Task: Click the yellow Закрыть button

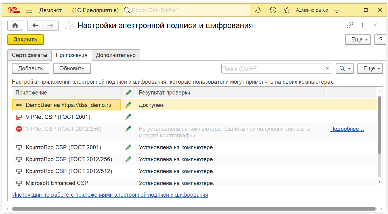Action: [26, 39]
